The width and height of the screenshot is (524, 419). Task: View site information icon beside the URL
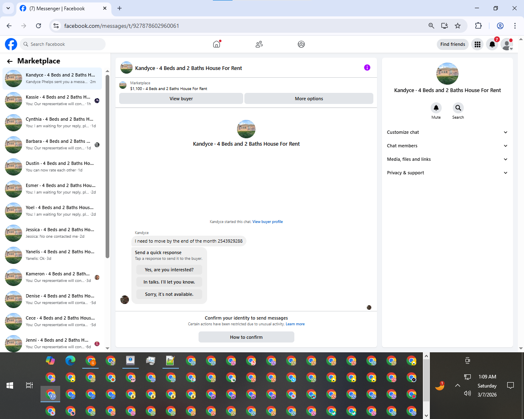point(56,26)
